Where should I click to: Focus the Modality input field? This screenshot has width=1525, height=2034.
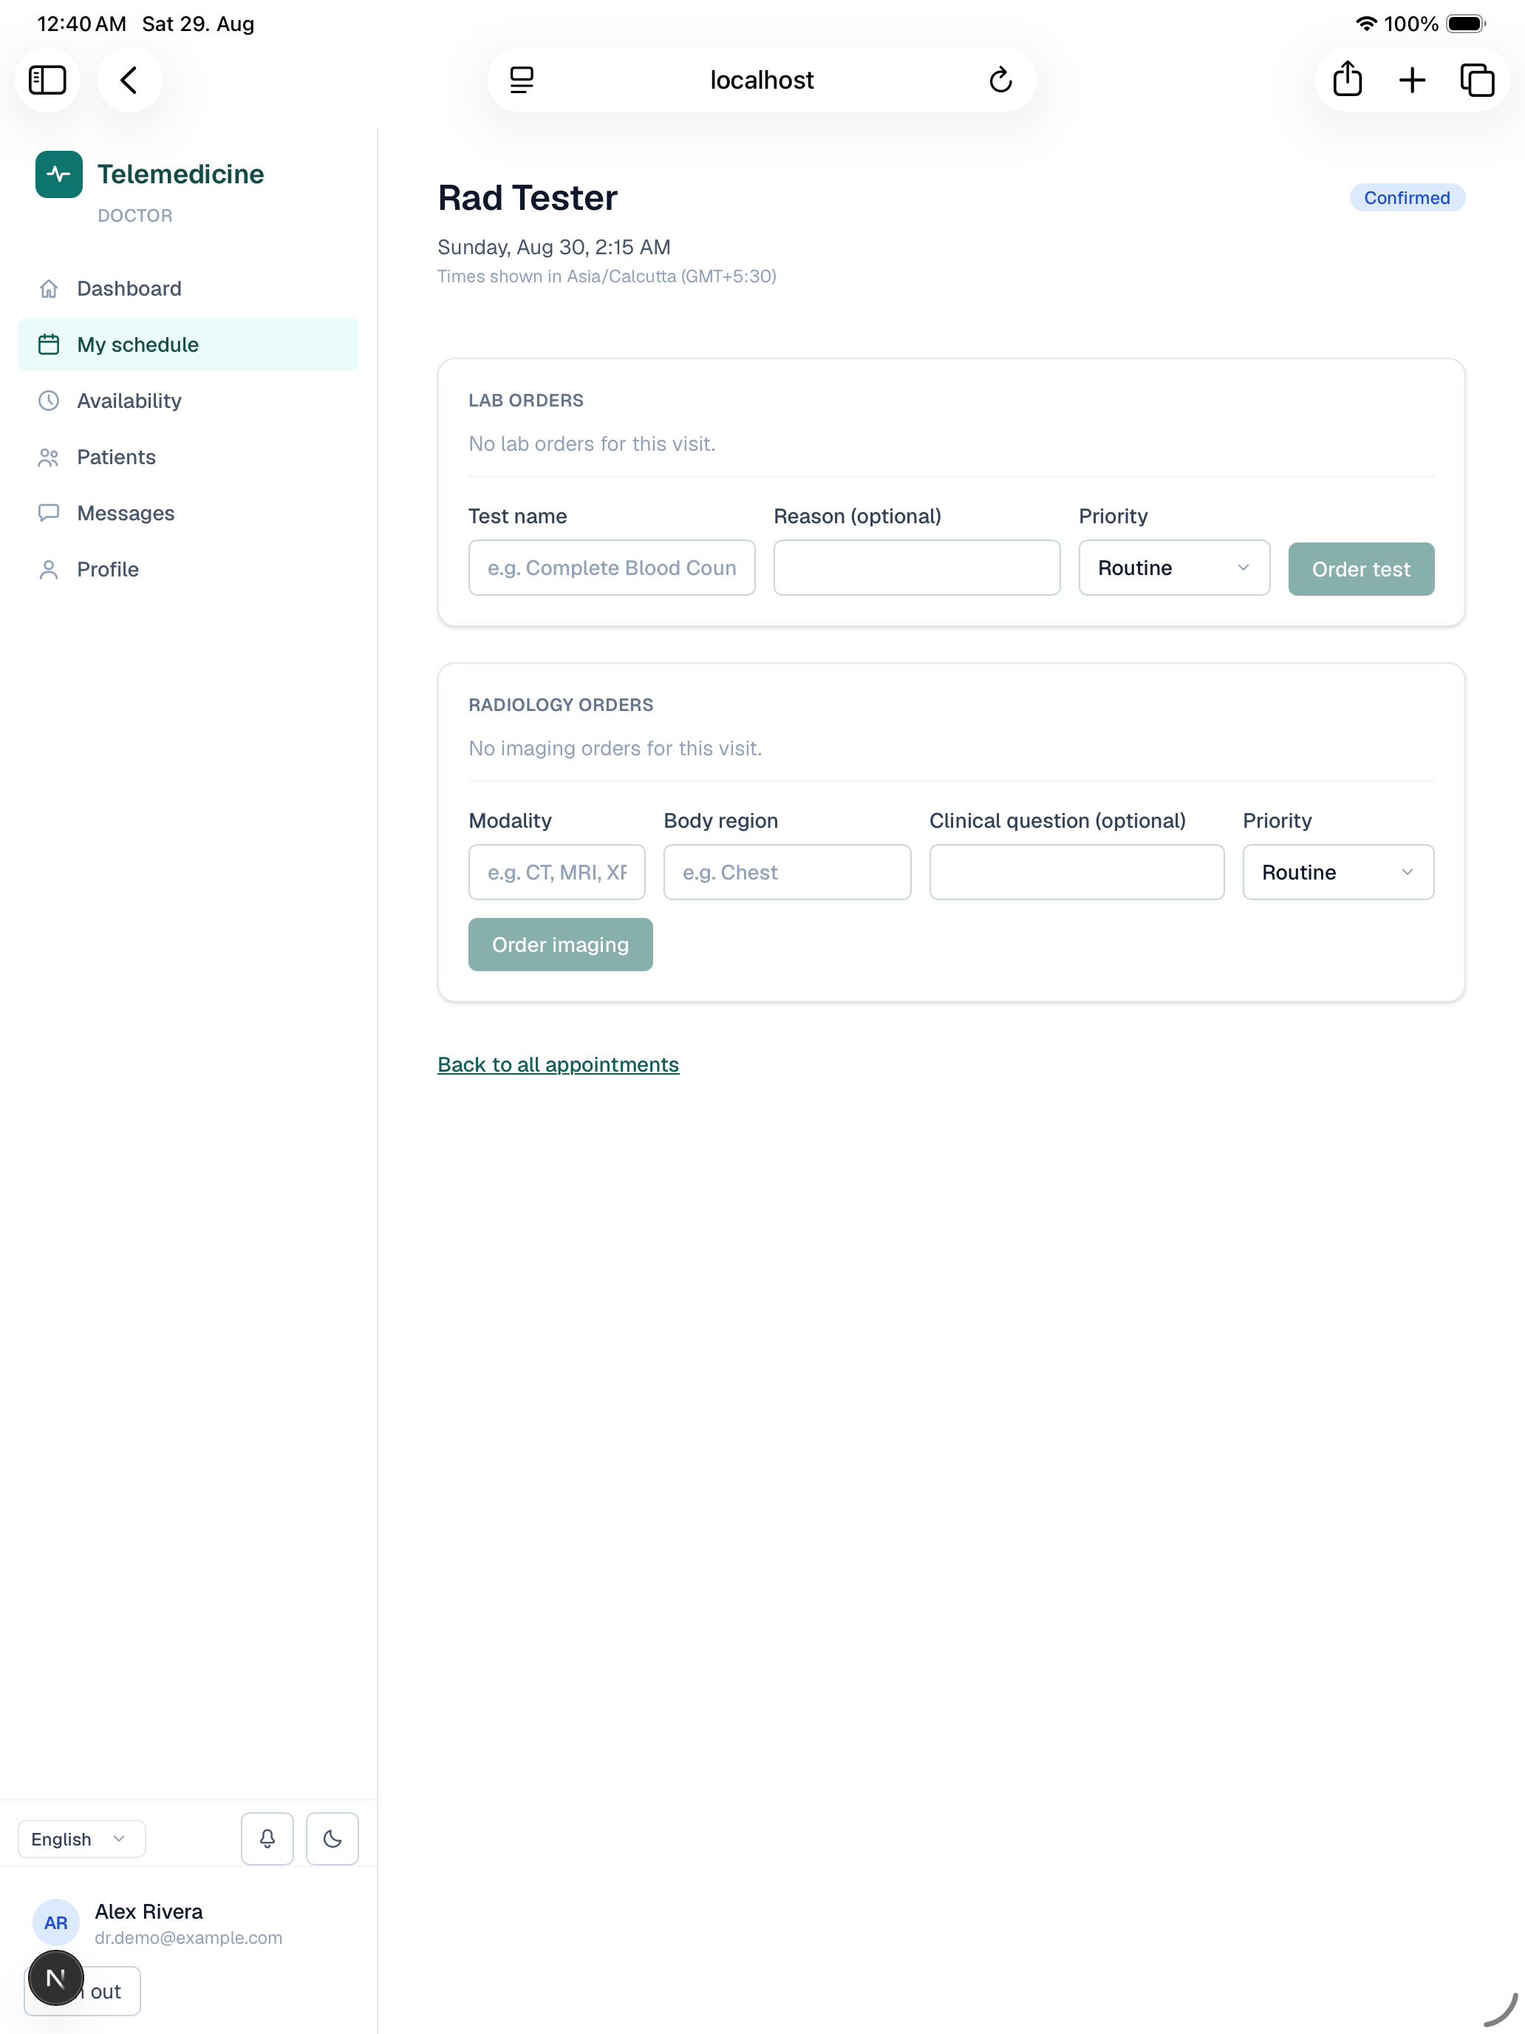[557, 871]
